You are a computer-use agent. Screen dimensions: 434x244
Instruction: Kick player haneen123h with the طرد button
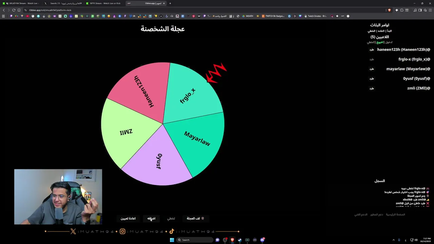click(372, 49)
